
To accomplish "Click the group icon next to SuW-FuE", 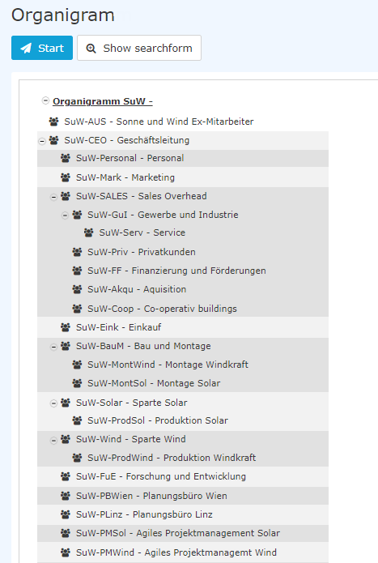I will [x=66, y=476].
